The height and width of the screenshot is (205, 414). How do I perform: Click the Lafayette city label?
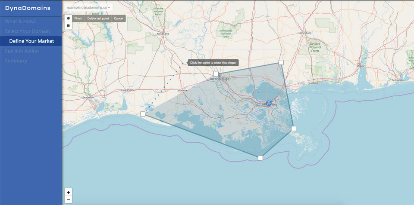click(182, 90)
